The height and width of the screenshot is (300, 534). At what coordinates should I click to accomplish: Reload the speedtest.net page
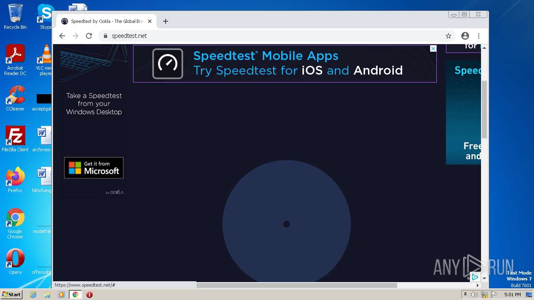click(x=89, y=36)
